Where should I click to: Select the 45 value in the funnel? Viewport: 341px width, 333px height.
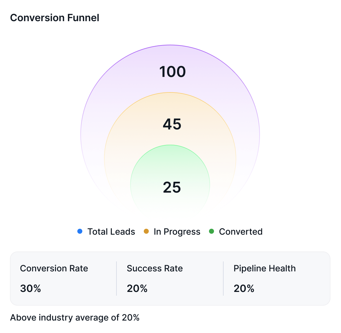pyautogui.click(x=172, y=124)
